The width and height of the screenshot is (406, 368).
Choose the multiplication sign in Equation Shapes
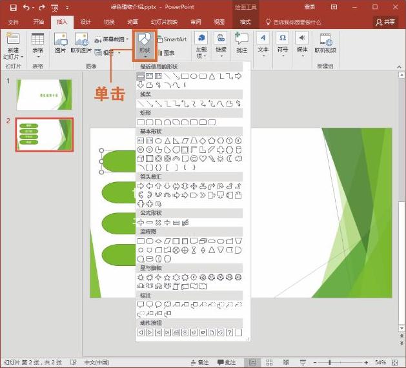pos(158,223)
